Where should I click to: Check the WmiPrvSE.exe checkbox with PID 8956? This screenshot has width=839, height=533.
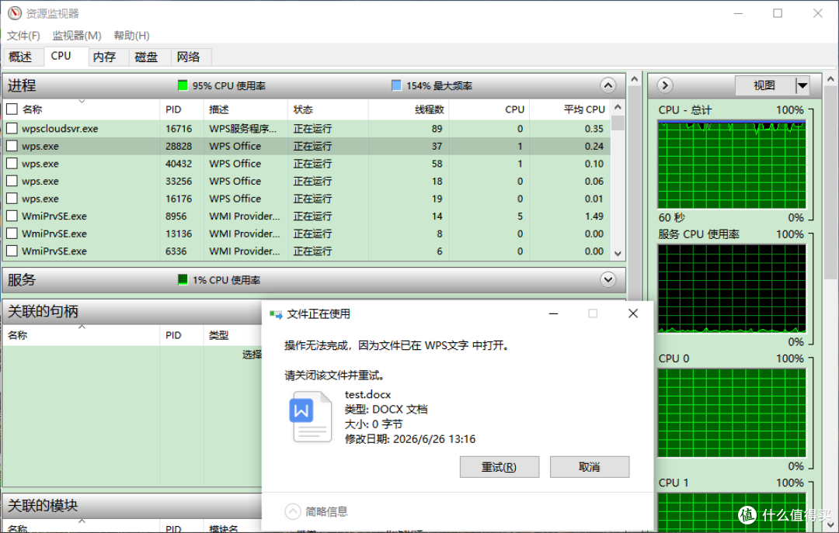click(x=12, y=216)
